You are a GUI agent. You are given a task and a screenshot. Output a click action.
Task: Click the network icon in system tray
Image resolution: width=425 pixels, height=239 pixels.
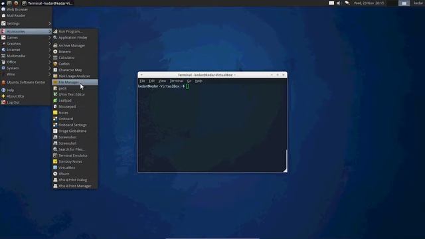pos(347,3)
